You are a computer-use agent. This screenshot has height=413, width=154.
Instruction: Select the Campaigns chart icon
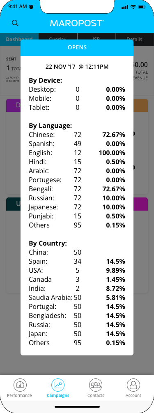58,385
